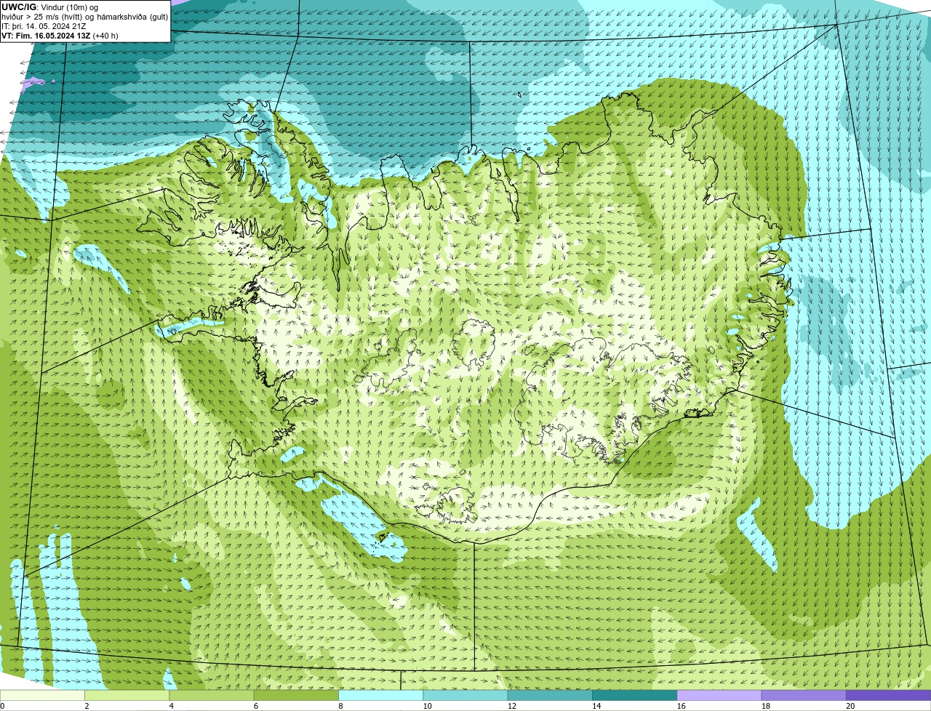
Task: Select the line mentioning 'hviður > 25 m/s (hvítt)'
Action: [x=85, y=17]
